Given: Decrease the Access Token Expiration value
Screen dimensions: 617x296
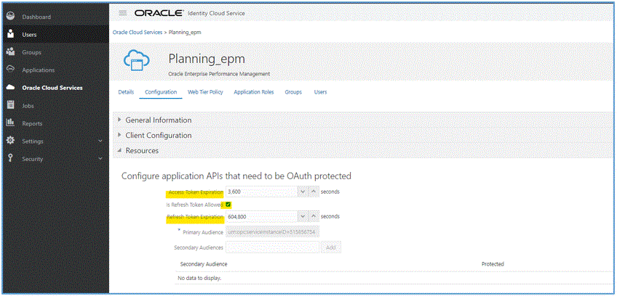Looking at the screenshot, I should tap(302, 192).
